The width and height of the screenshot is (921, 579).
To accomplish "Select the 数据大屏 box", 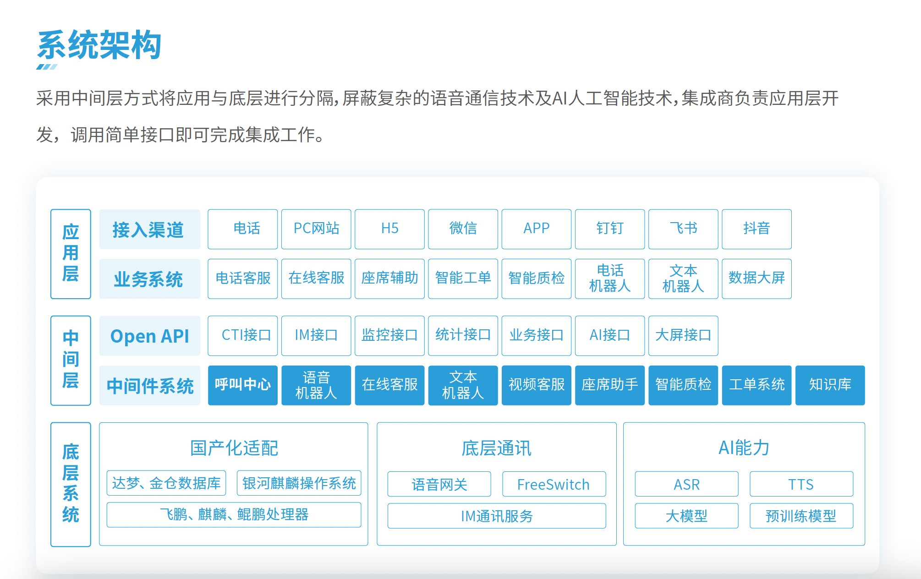I will [757, 279].
